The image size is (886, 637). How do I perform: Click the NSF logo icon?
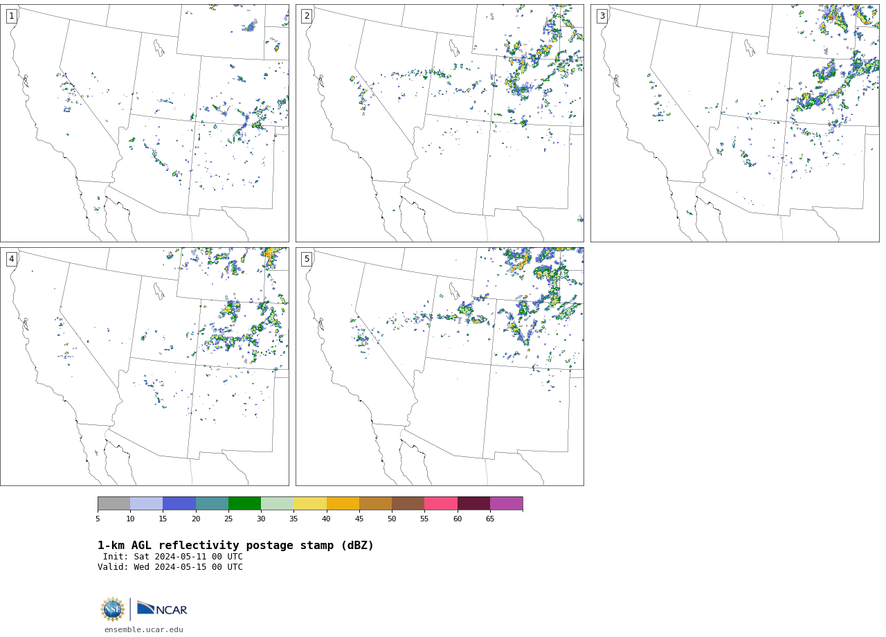(113, 609)
